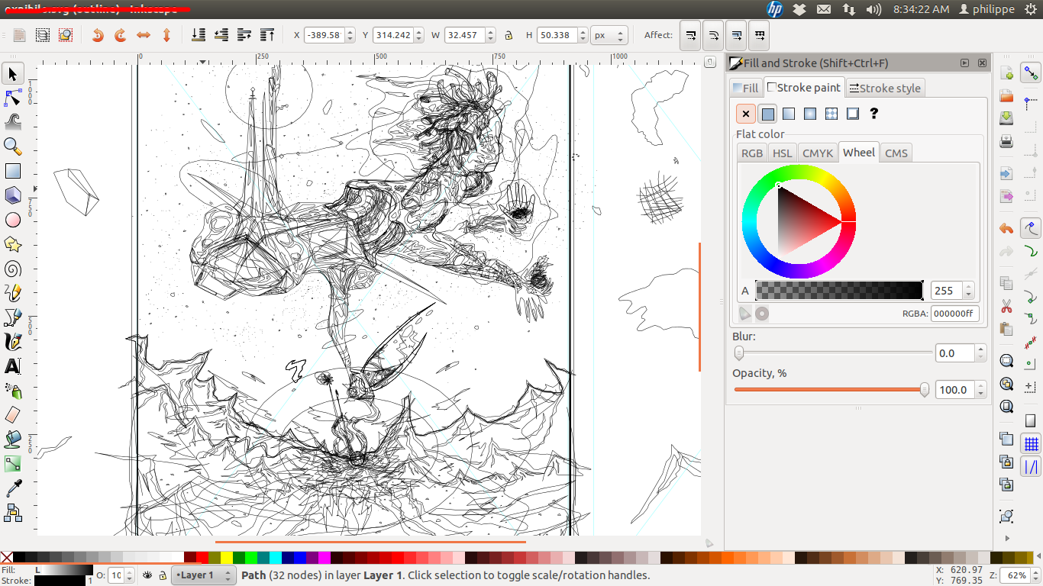Toggle the width and height lock
This screenshot has width=1043, height=586.
pyautogui.click(x=509, y=35)
